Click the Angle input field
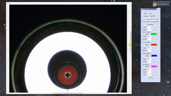The height and width of the screenshot is (96, 171). pos(149,75)
